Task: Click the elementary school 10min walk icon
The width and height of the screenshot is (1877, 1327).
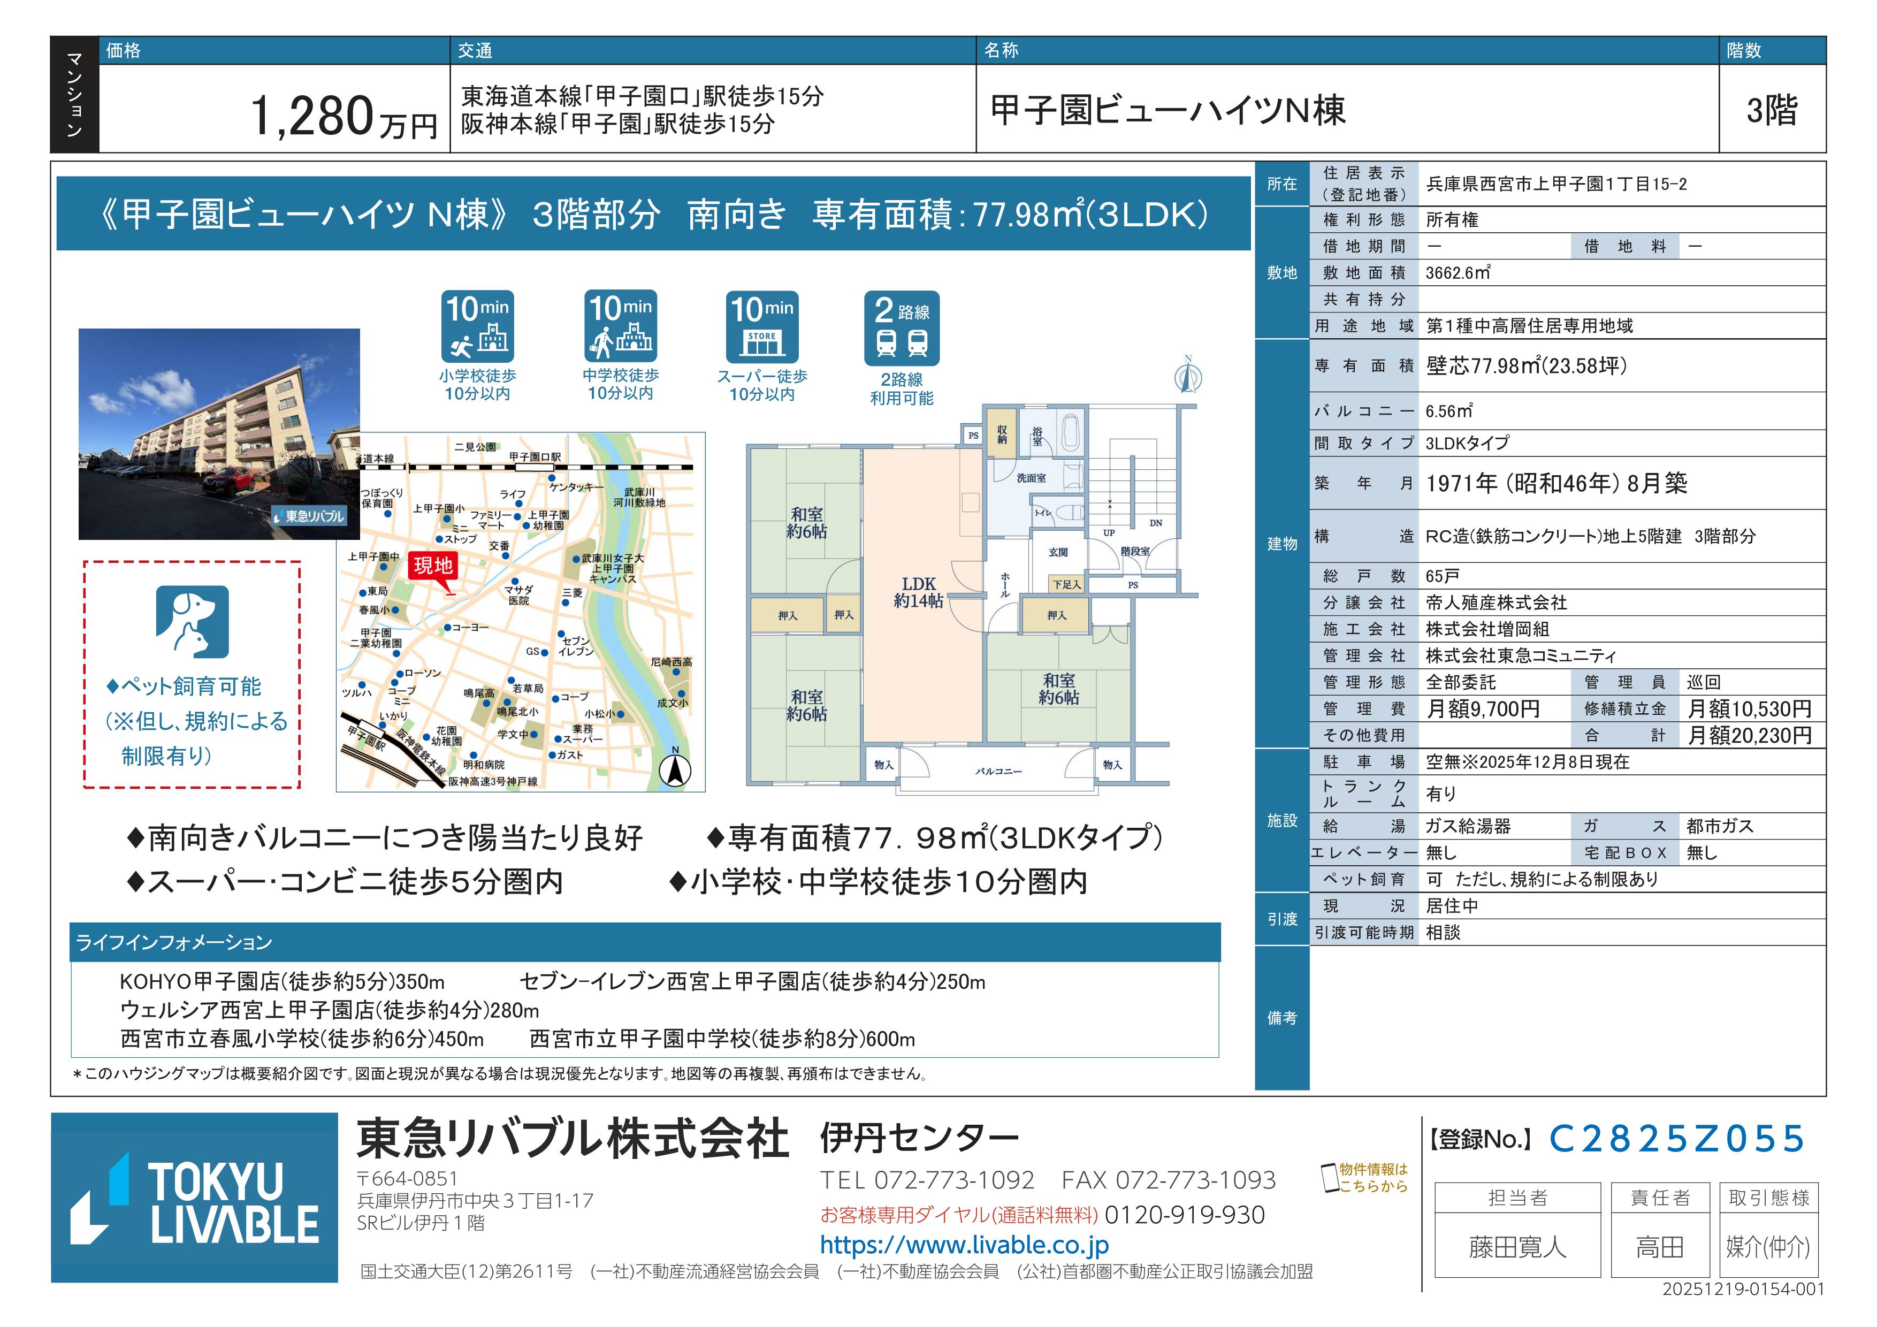Action: [x=477, y=327]
